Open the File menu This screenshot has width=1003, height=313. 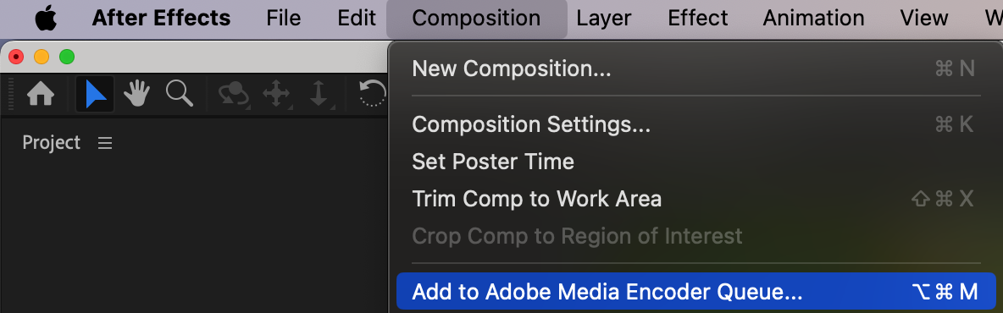pos(284,18)
